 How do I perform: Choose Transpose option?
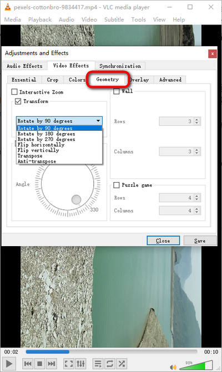(59, 155)
